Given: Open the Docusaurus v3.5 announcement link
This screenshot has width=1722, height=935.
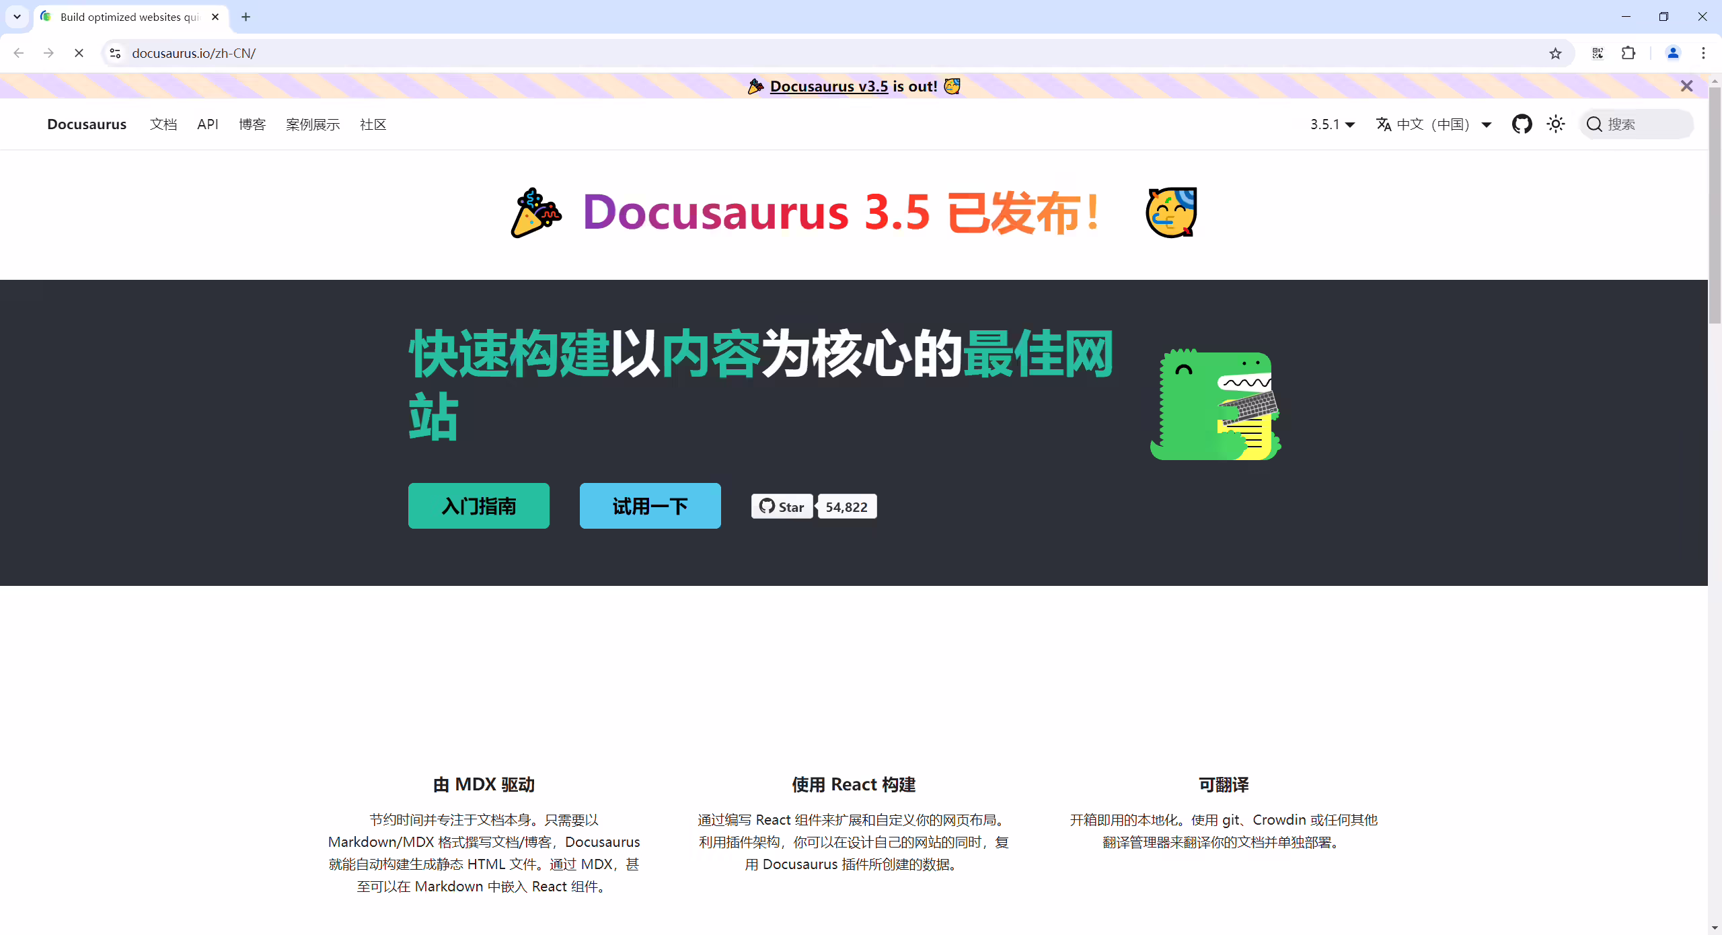Looking at the screenshot, I should pos(829,86).
